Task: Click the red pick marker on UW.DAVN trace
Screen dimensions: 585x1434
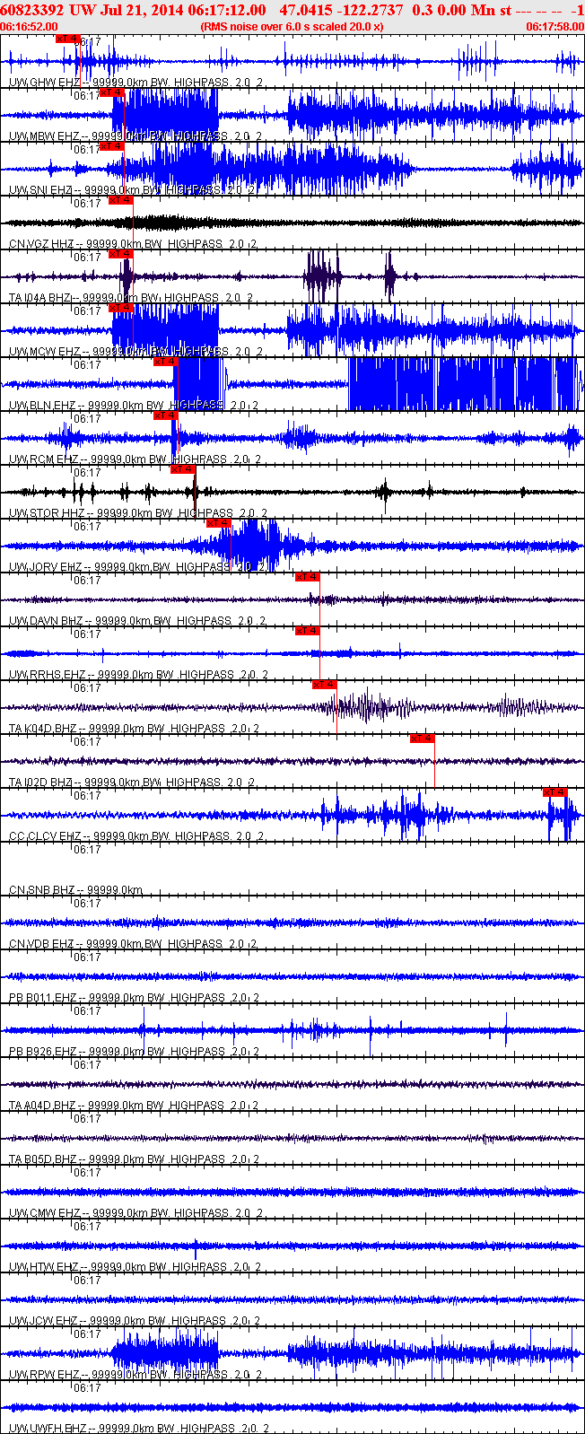Action: click(x=308, y=577)
